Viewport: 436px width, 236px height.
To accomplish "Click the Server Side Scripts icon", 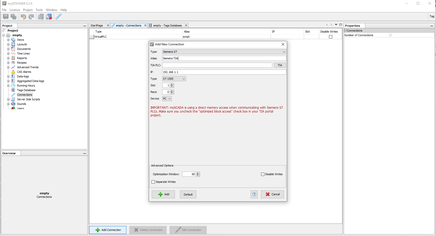I will tap(13, 99).
